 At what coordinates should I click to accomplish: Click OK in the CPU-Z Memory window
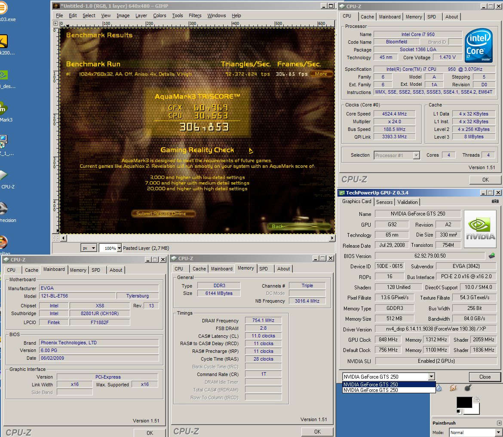point(317,431)
